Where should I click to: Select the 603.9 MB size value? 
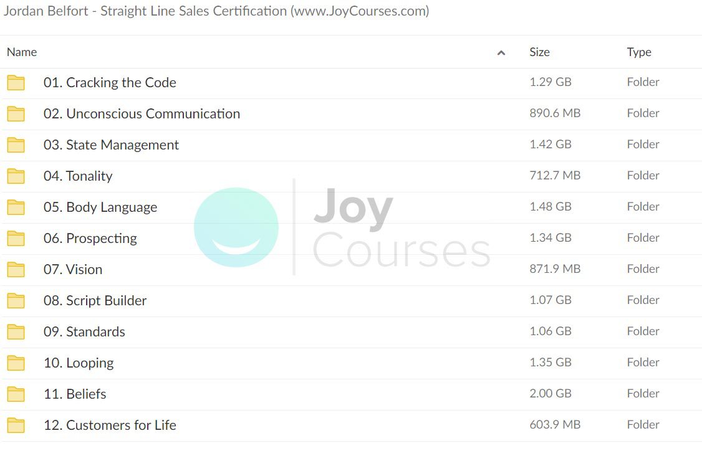(x=555, y=425)
